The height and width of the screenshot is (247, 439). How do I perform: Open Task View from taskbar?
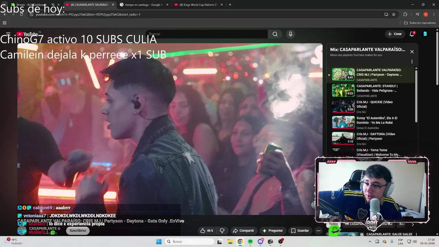[219, 242]
